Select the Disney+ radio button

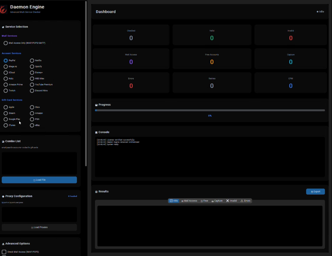pyautogui.click(x=32, y=73)
